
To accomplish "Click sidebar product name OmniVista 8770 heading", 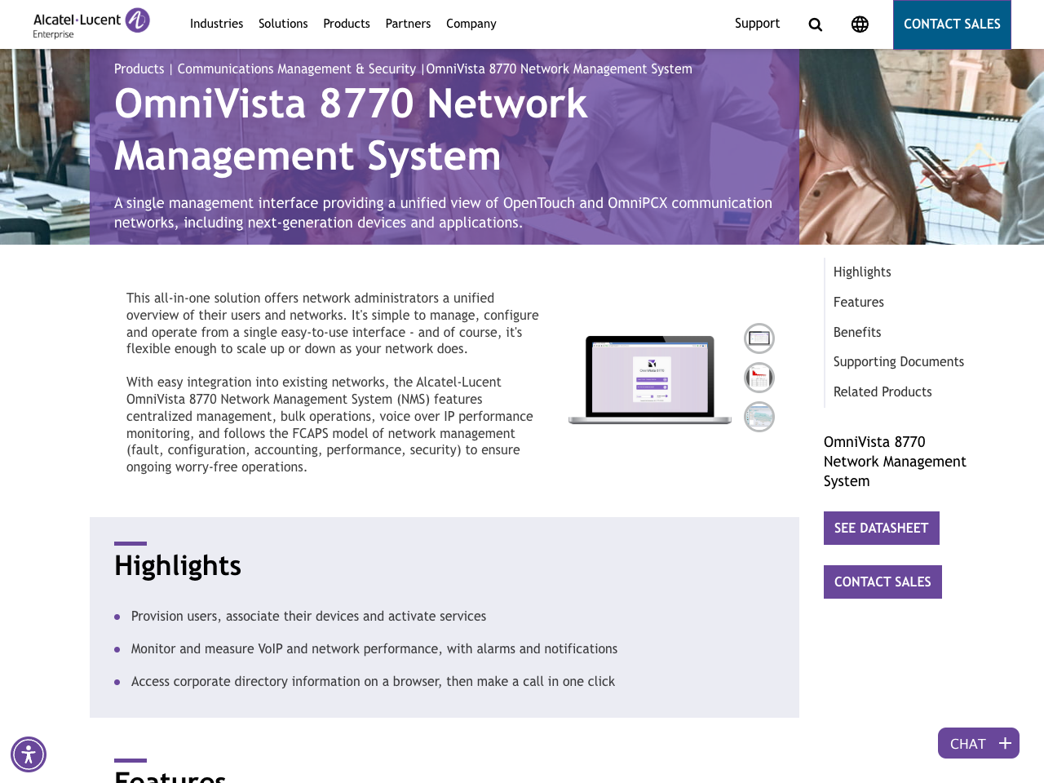I will tap(895, 462).
